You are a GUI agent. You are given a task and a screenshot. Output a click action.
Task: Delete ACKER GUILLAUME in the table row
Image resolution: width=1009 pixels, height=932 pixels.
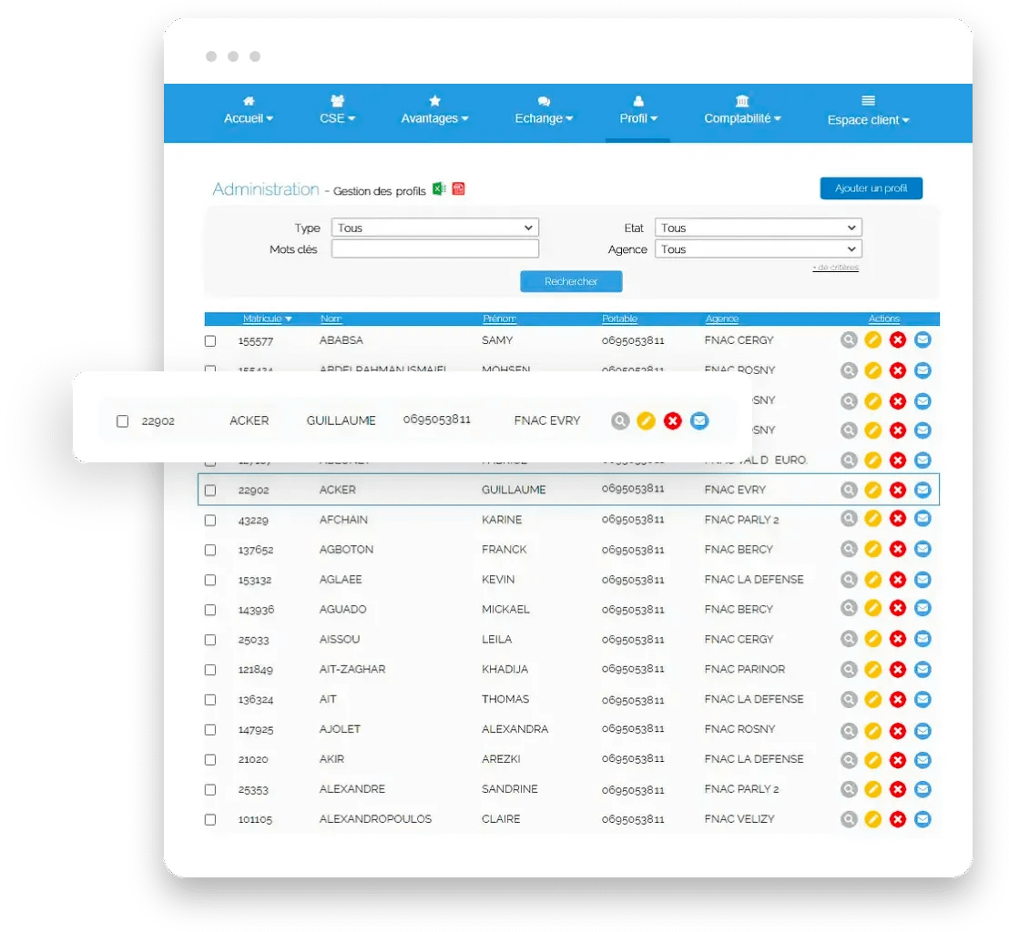click(x=898, y=491)
